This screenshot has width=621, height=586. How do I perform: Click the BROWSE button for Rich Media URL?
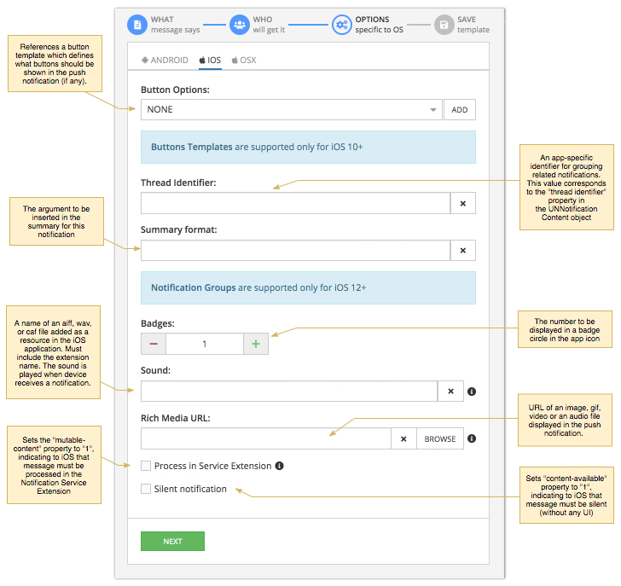click(440, 438)
